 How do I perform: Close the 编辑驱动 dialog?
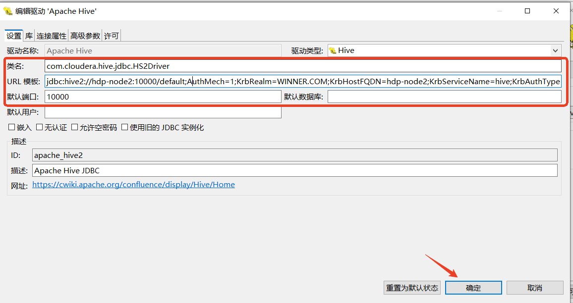tap(556, 11)
